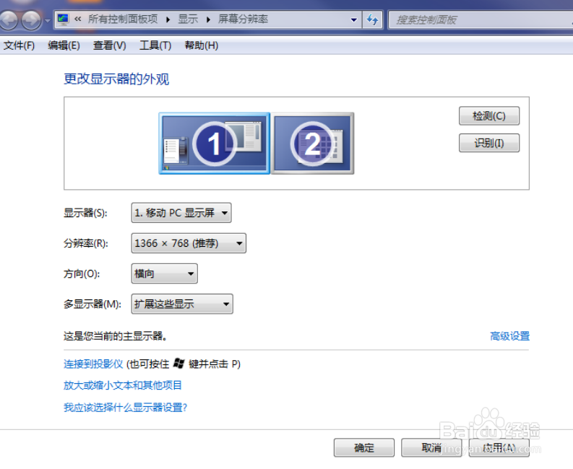Open the 文件(F) menu
The width and height of the screenshot is (573, 469).
pos(19,45)
